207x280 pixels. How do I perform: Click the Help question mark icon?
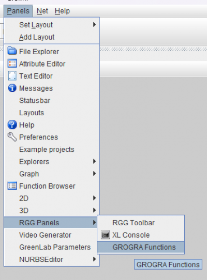[12, 125]
